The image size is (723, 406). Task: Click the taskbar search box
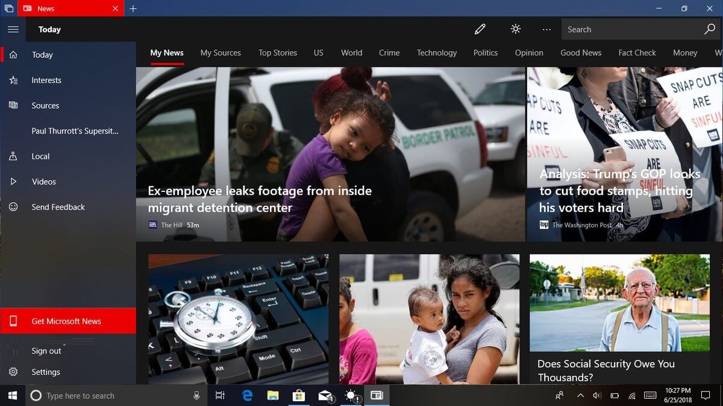(116, 396)
